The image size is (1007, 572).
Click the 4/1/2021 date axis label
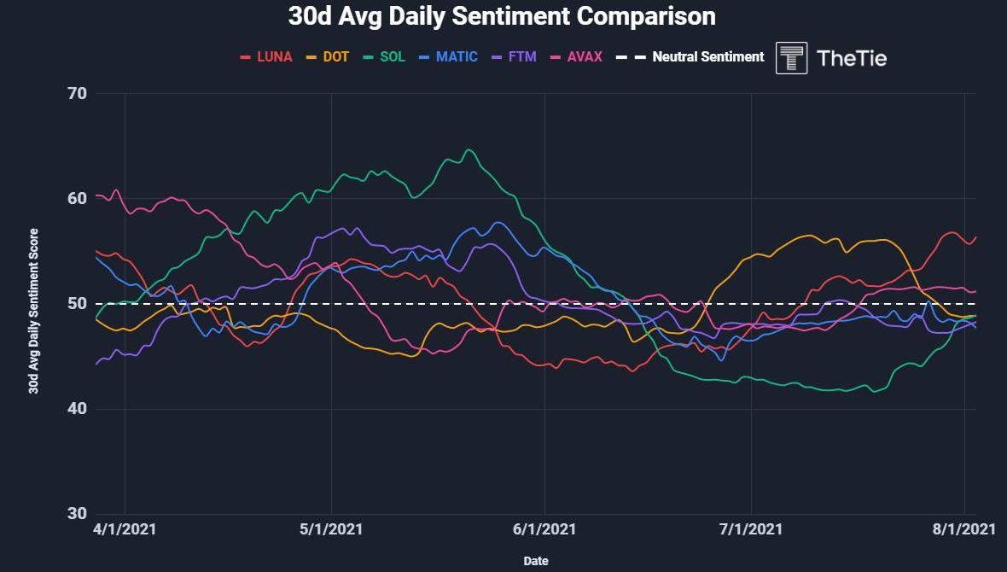(125, 529)
